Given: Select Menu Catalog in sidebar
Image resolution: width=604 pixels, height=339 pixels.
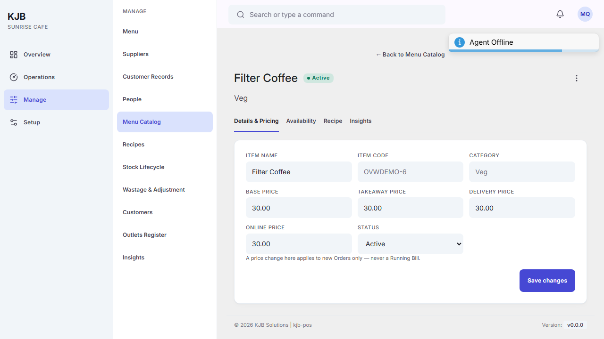Looking at the screenshot, I should coord(165,122).
